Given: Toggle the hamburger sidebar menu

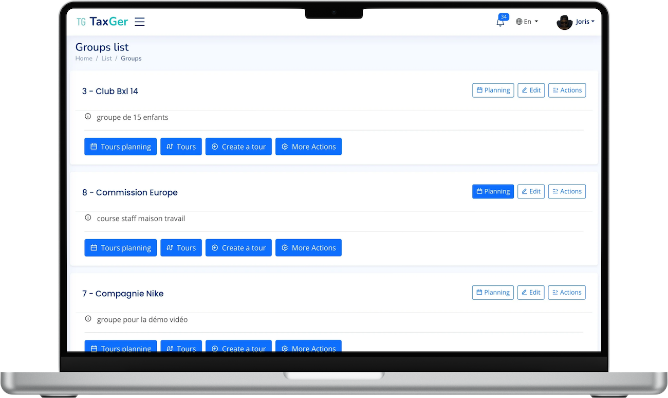Looking at the screenshot, I should tap(139, 22).
